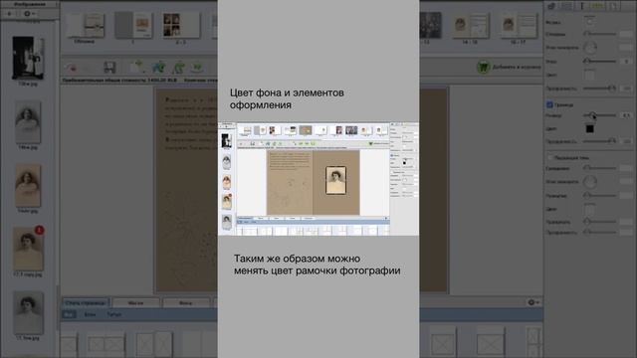Screen dimensions: 637x358
Task: Open the third layout tab
Action: [186, 302]
